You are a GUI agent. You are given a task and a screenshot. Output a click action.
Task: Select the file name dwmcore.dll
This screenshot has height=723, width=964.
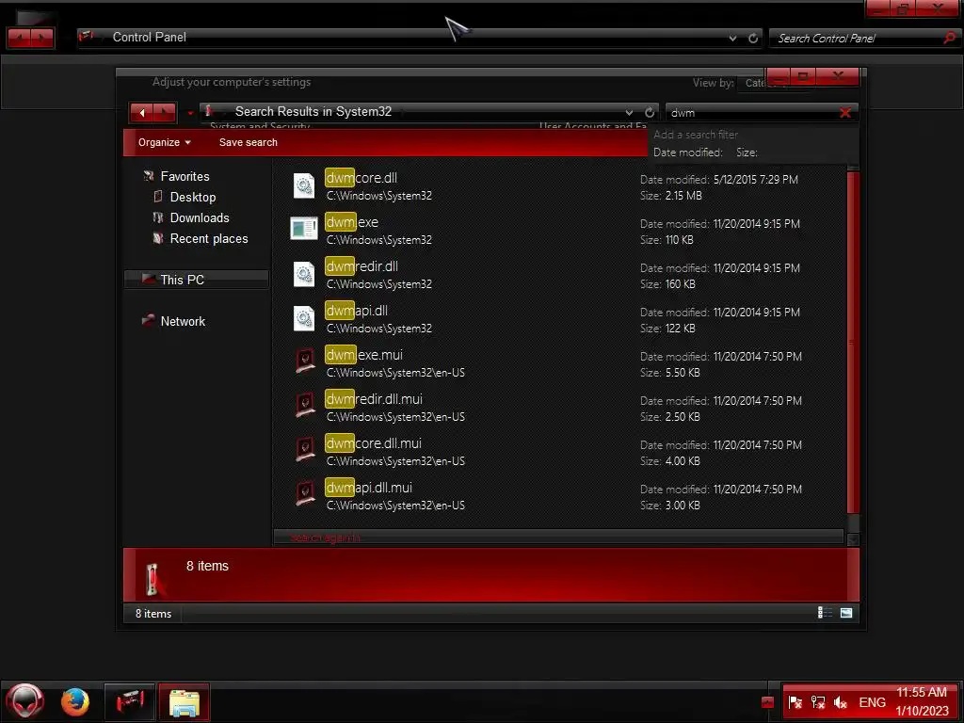(361, 178)
